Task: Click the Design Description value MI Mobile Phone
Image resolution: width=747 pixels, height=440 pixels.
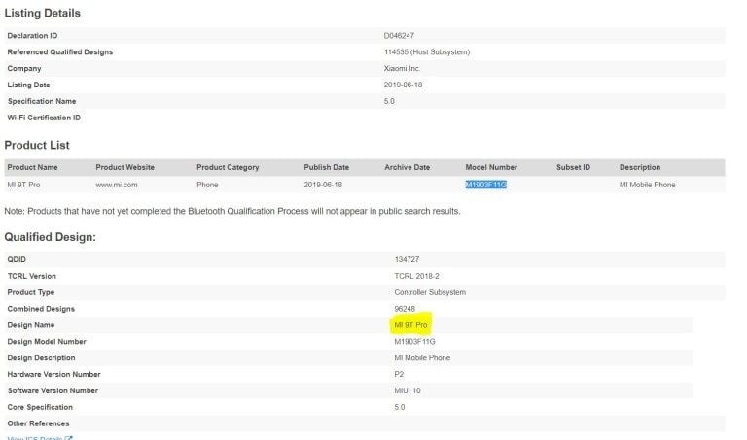Action: click(x=422, y=358)
